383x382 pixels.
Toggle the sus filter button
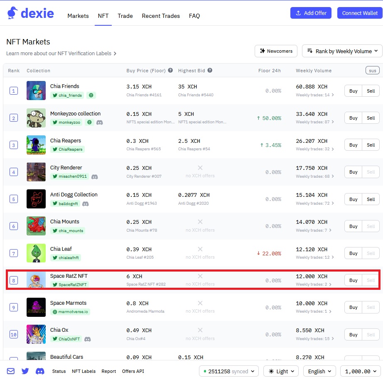(372, 70)
